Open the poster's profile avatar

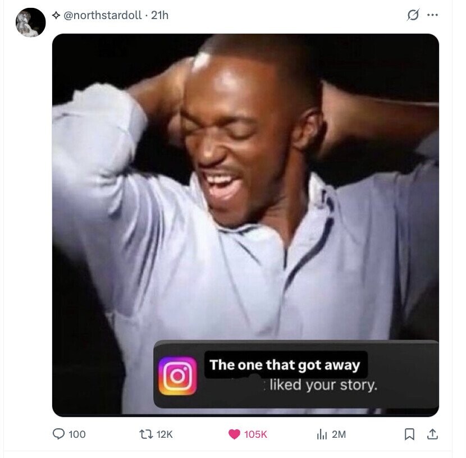pos(30,22)
